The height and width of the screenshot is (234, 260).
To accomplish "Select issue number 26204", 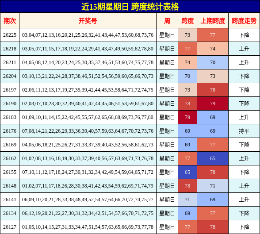I will [x=10, y=76].
